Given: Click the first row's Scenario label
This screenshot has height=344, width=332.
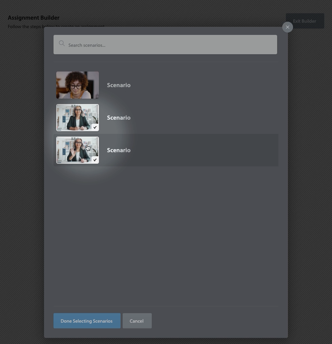Looking at the screenshot, I should [x=119, y=85].
